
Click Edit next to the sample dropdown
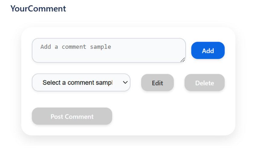tap(157, 83)
